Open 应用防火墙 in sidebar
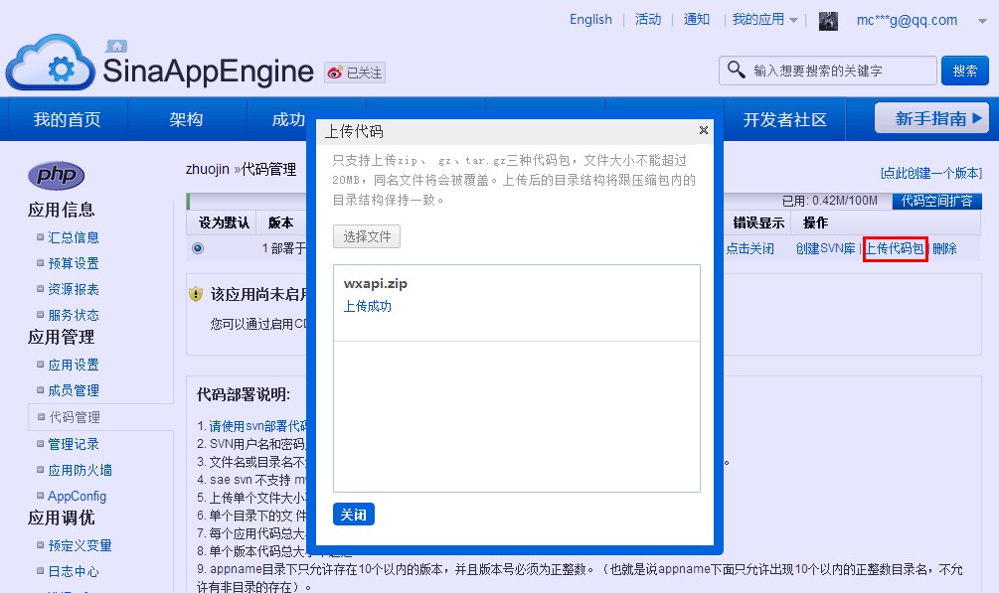The image size is (999, 593). [80, 470]
